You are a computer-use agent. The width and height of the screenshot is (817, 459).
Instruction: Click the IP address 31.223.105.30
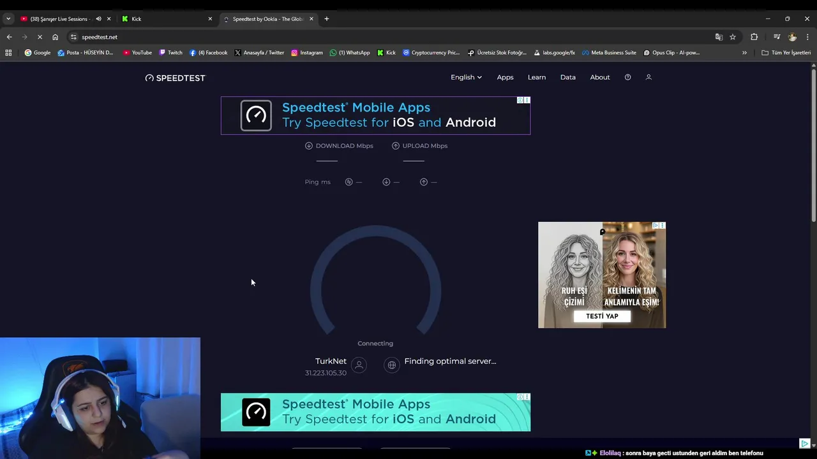tap(326, 373)
